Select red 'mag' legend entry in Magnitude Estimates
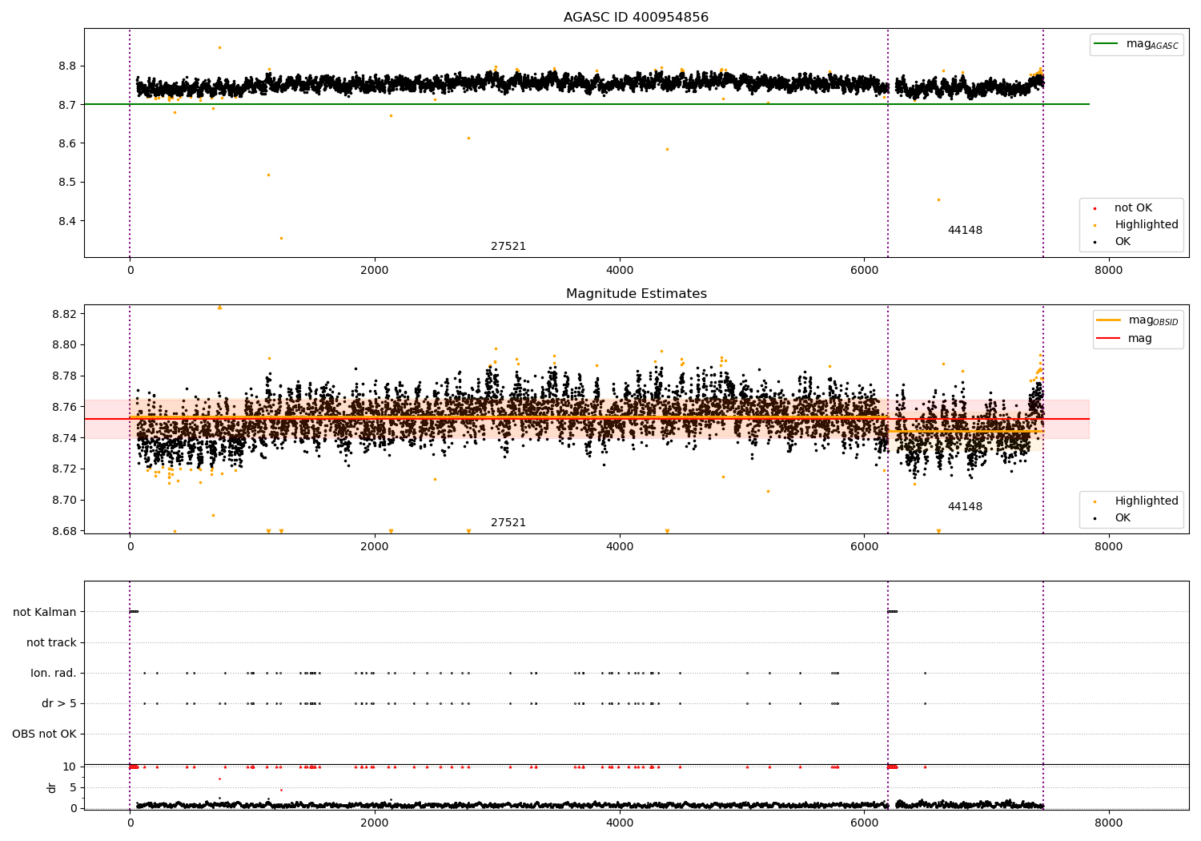The height and width of the screenshot is (841, 1201). [1125, 339]
